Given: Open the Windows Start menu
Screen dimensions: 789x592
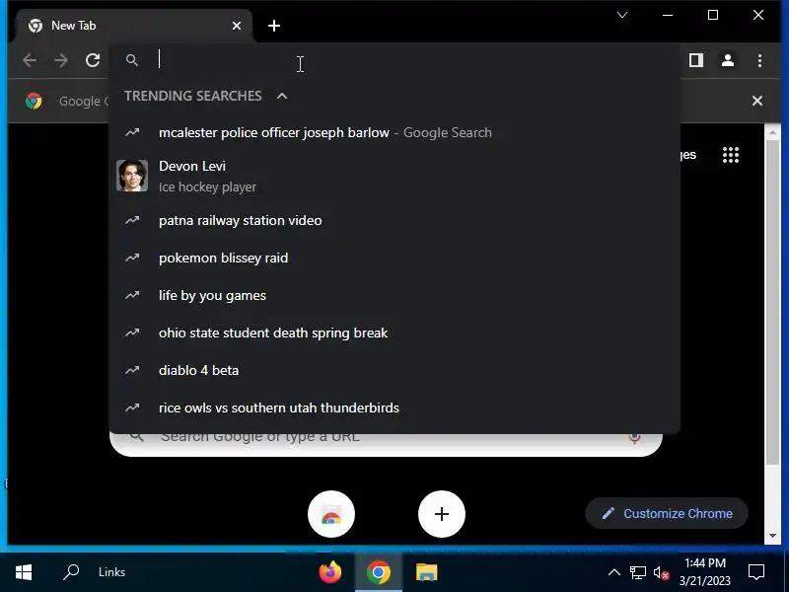Looking at the screenshot, I should [x=23, y=572].
